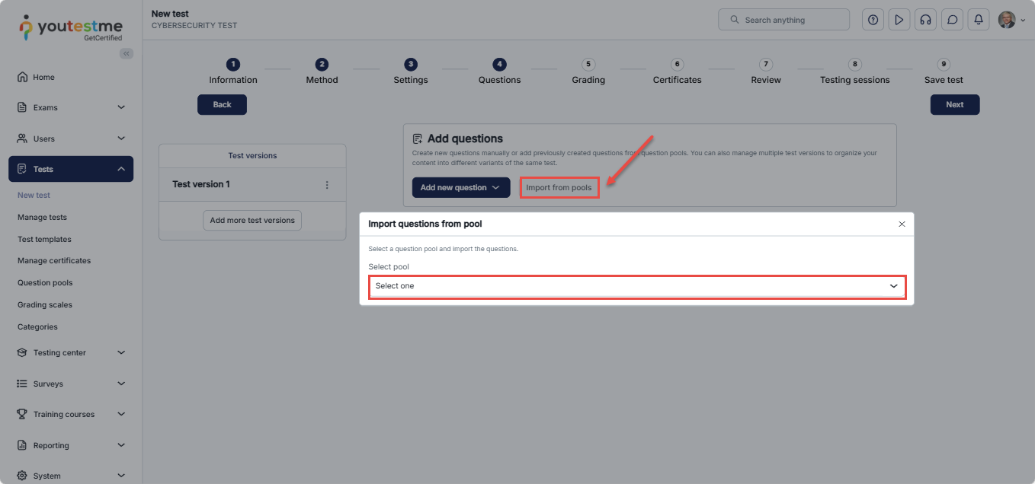Click the help question mark icon
The image size is (1035, 484).
[x=873, y=20]
